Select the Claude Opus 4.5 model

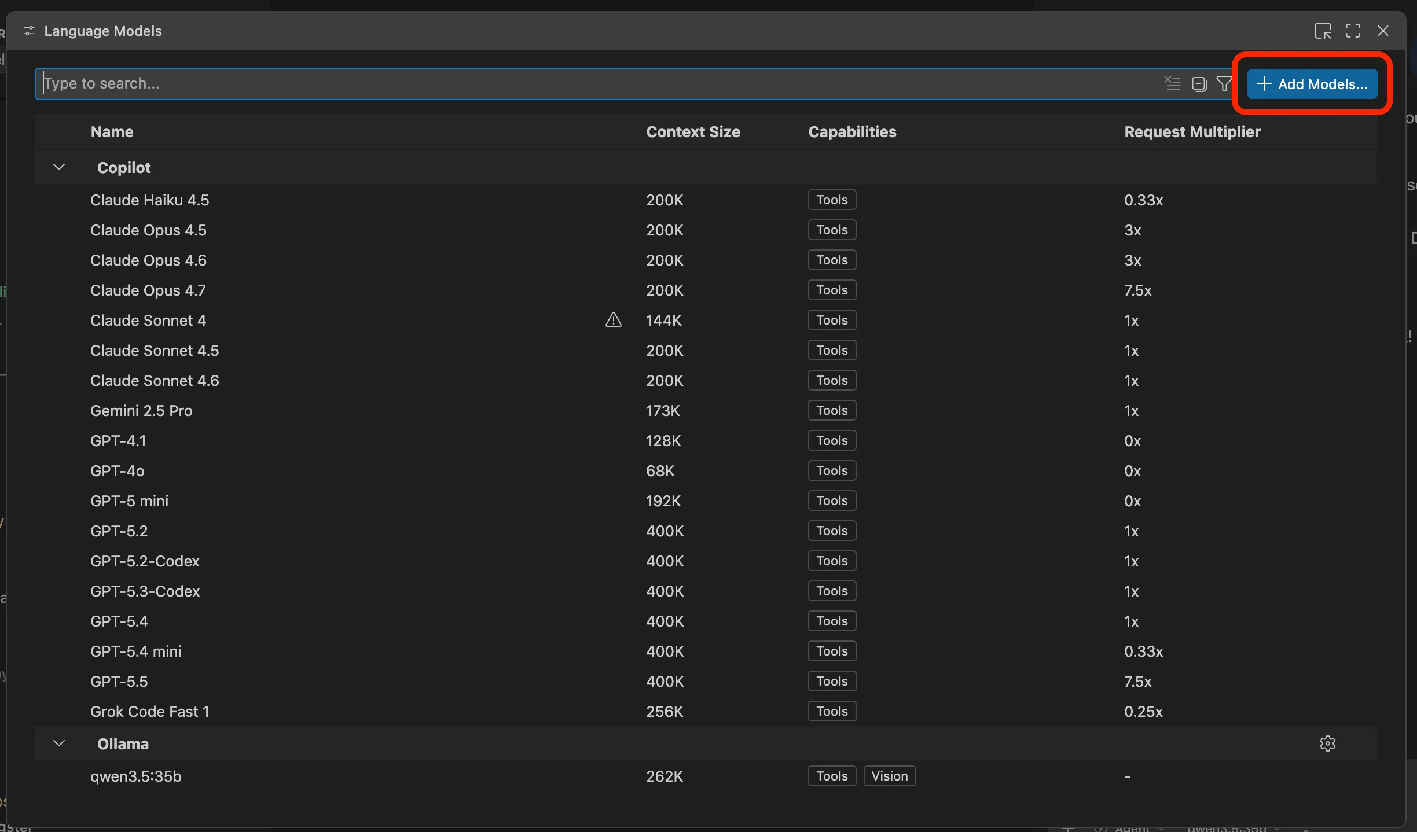(x=706, y=230)
